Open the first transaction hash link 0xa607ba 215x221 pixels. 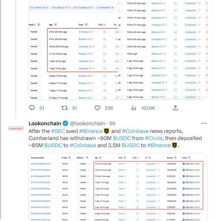click(x=41, y=164)
